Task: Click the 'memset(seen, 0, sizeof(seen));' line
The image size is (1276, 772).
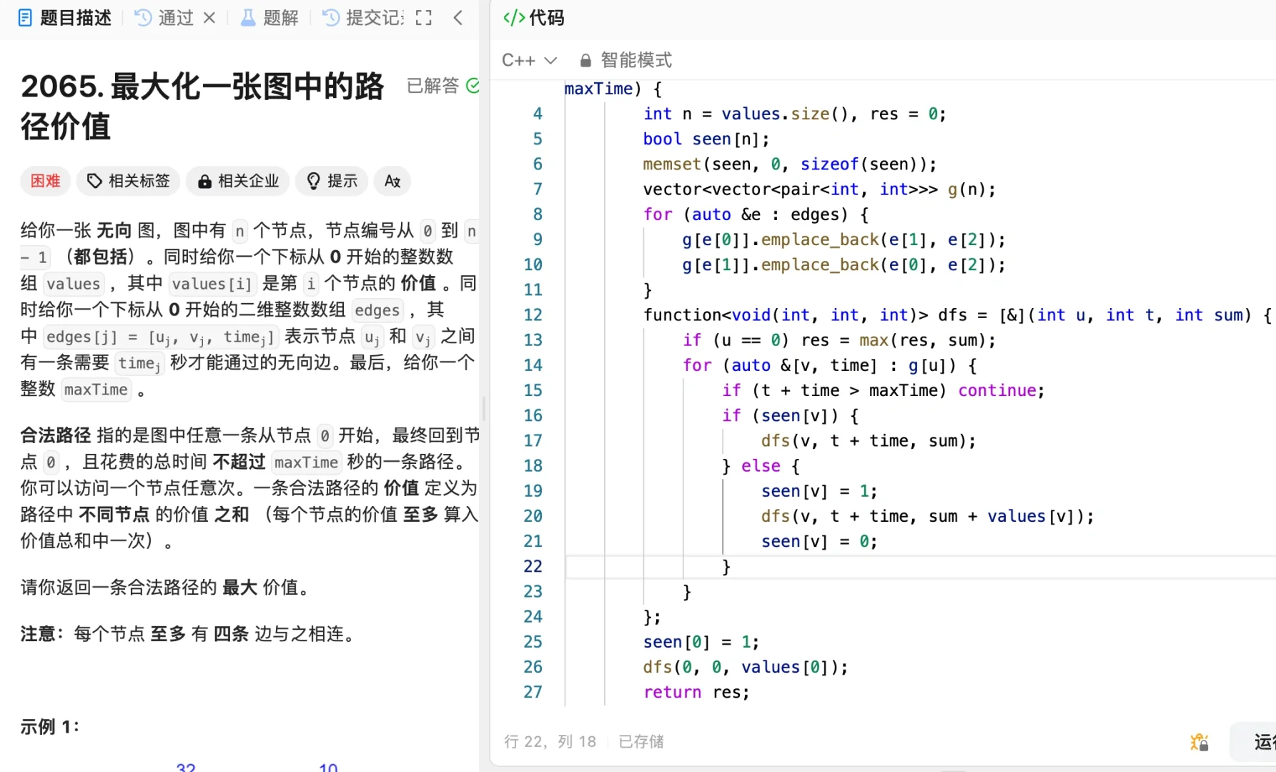Action: click(789, 164)
